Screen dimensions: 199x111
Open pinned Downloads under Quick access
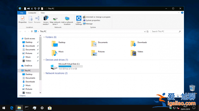click(x=30, y=46)
